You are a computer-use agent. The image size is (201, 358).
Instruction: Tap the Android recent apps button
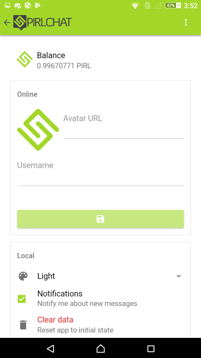pos(151,348)
